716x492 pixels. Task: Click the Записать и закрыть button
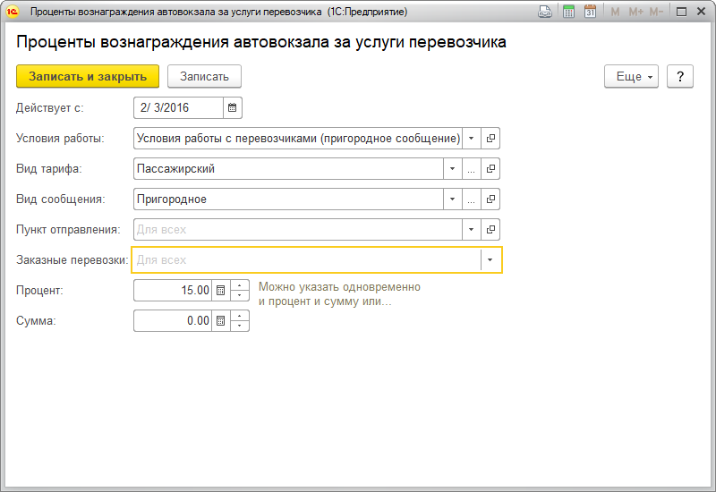[x=88, y=77]
